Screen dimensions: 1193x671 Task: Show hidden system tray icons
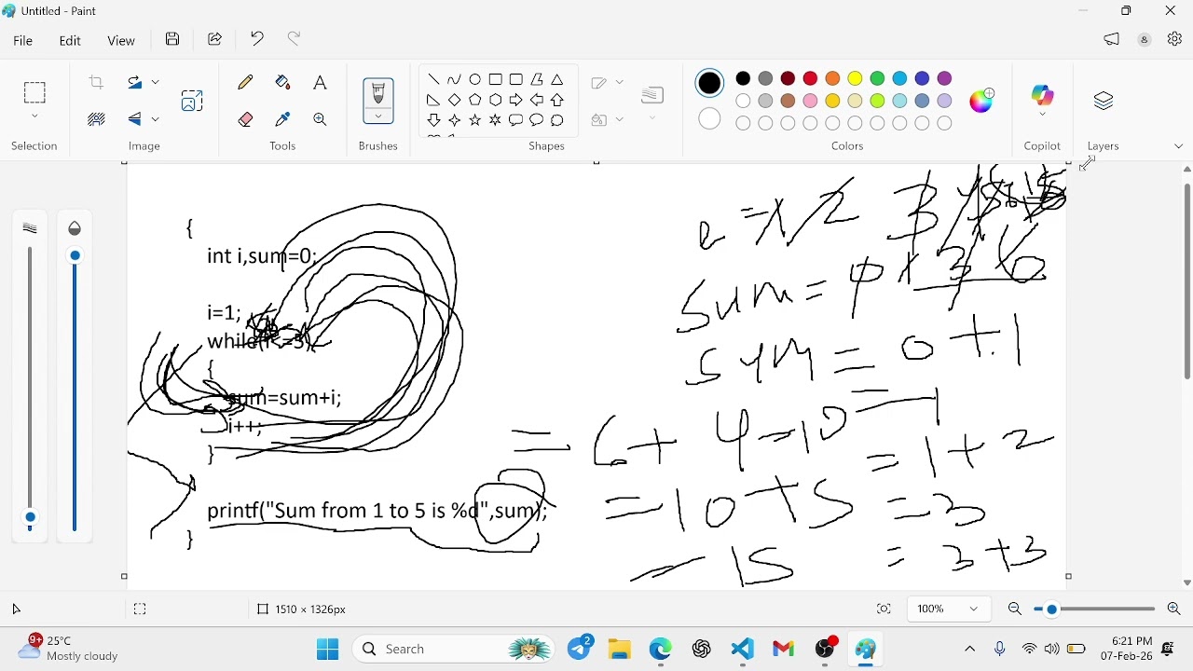point(970,650)
